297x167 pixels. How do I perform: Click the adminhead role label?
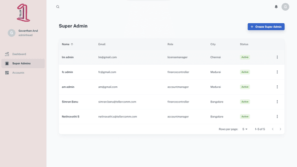point(26,35)
